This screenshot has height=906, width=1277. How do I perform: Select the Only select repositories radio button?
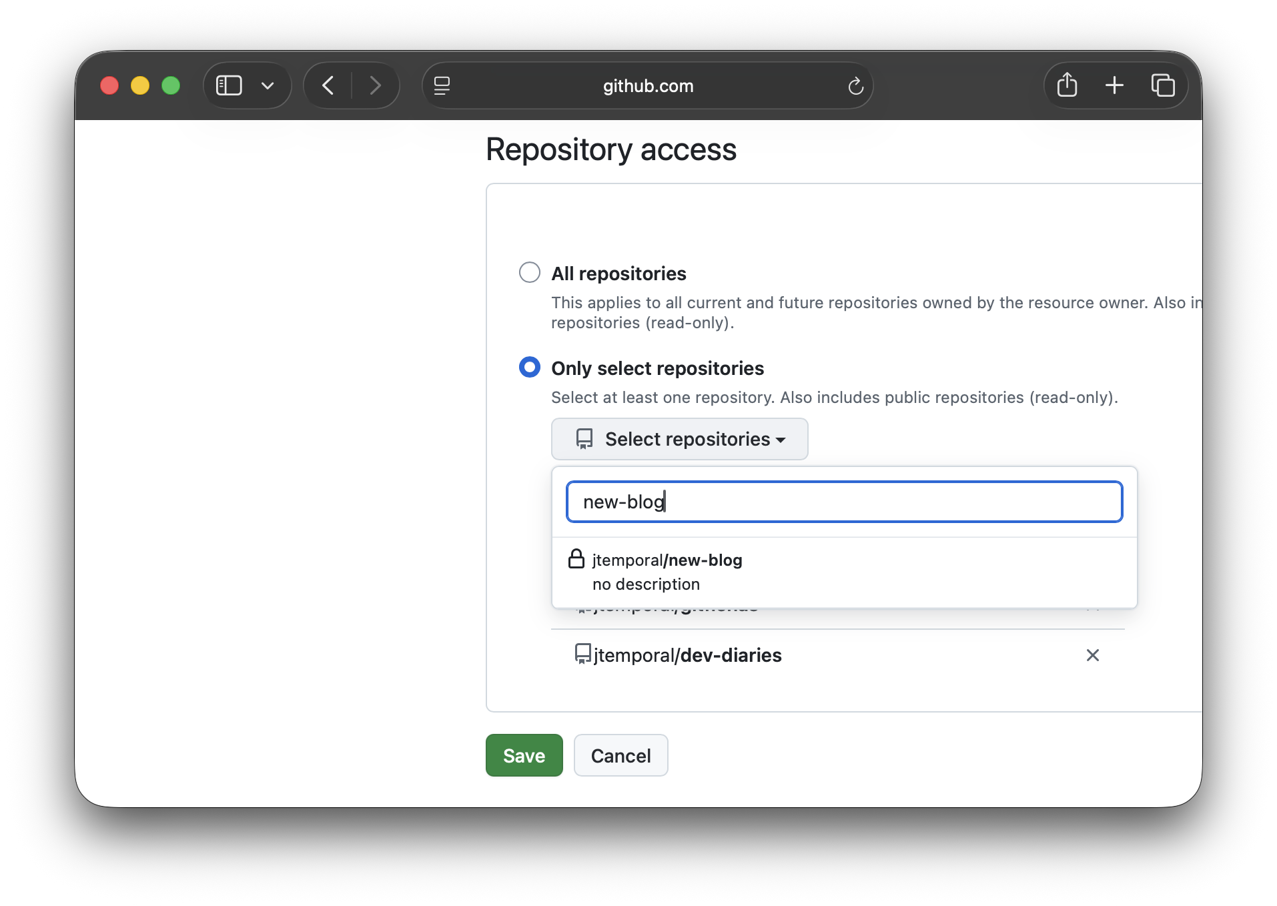pyautogui.click(x=530, y=367)
